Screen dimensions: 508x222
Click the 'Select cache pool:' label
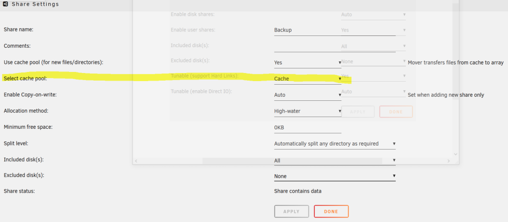coord(25,78)
